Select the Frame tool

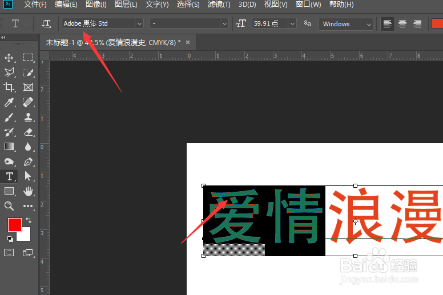pyautogui.click(x=28, y=87)
